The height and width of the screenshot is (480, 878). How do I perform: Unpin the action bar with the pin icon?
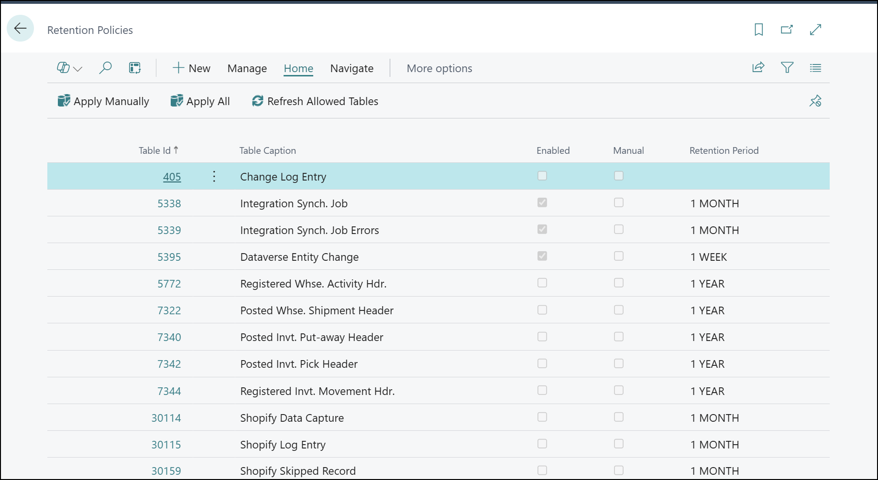pyautogui.click(x=815, y=101)
